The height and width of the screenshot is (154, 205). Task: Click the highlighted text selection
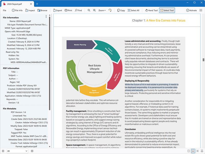(151, 87)
